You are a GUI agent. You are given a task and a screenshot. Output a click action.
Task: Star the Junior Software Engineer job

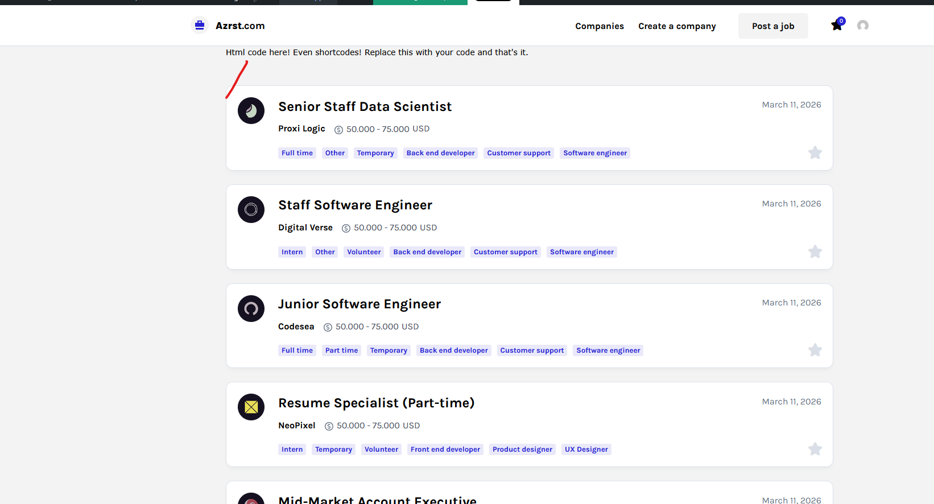coord(815,350)
